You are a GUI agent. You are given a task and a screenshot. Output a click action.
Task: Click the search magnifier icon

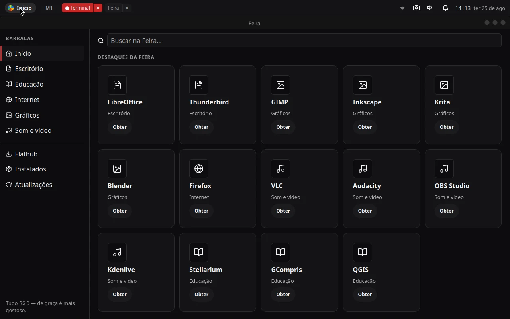click(101, 41)
